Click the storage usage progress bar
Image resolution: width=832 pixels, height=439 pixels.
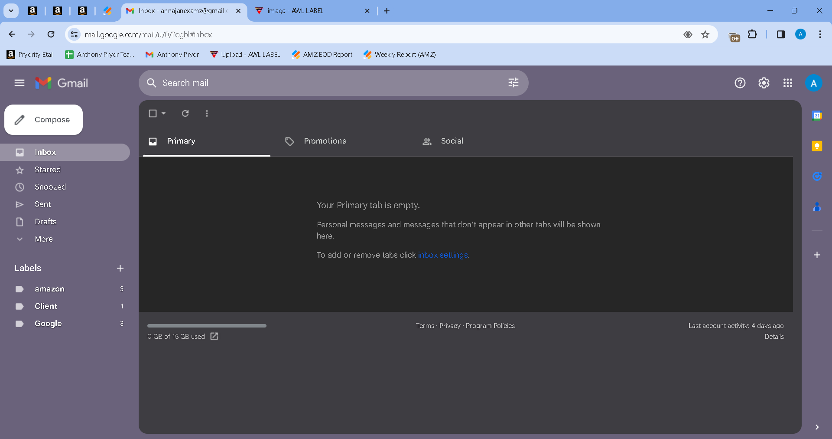click(x=207, y=326)
